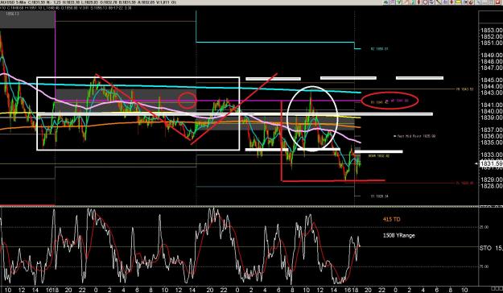Click the stochastic 75.00 level label

coord(484,266)
